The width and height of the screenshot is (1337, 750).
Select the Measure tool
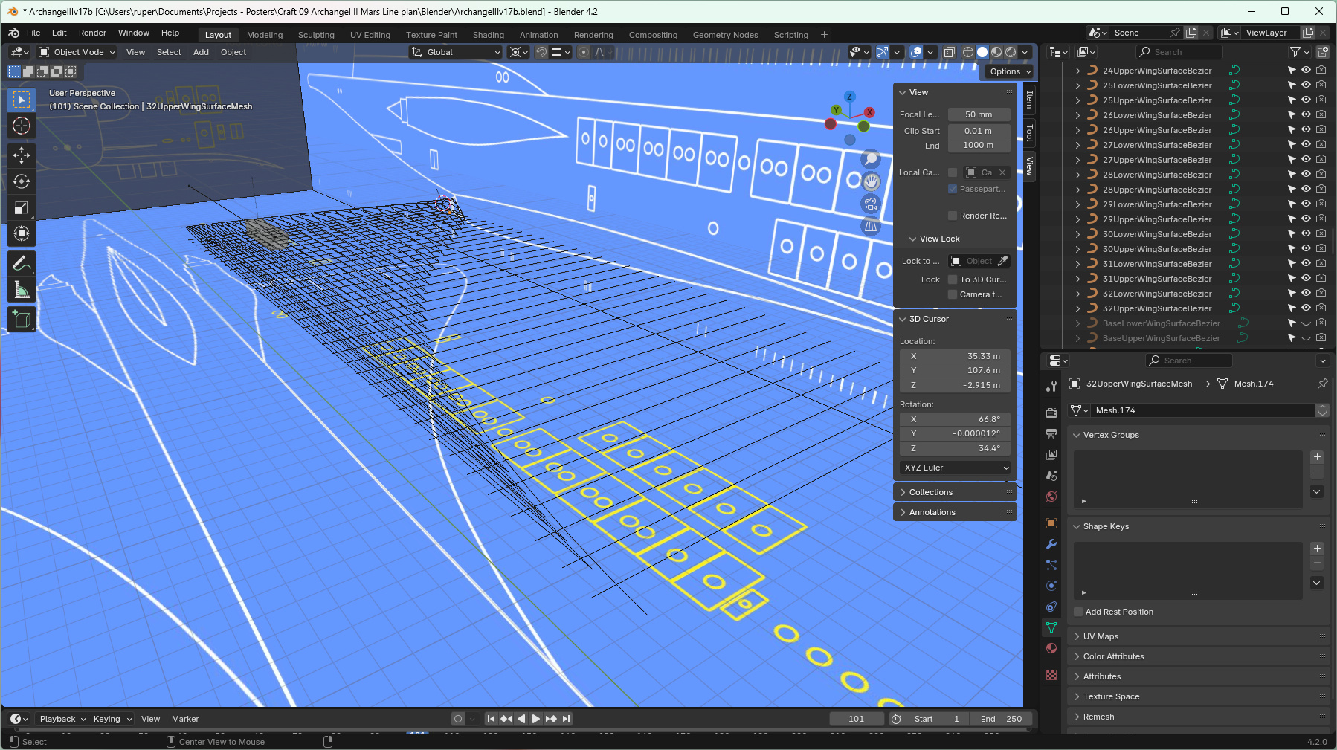click(x=22, y=290)
